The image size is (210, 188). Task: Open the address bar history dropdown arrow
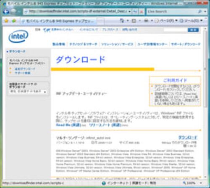[130, 12]
